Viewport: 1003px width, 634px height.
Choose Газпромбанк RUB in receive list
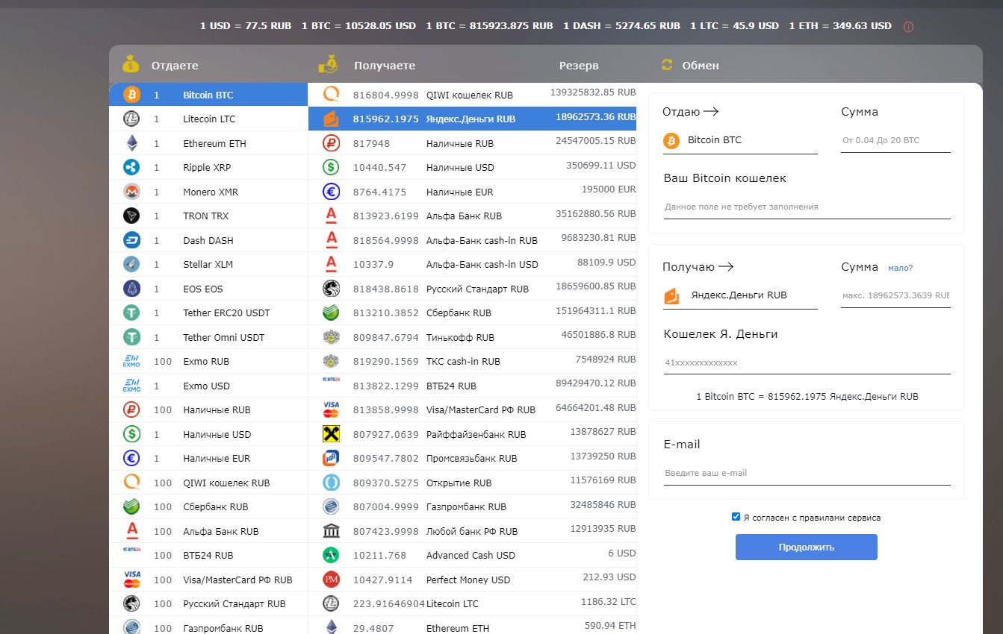pyautogui.click(x=472, y=506)
